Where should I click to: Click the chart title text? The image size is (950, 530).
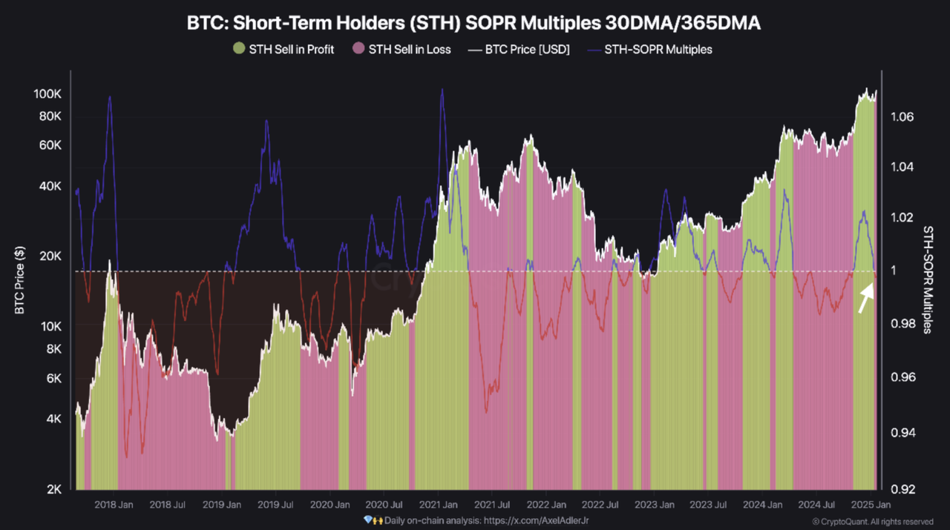pyautogui.click(x=475, y=24)
